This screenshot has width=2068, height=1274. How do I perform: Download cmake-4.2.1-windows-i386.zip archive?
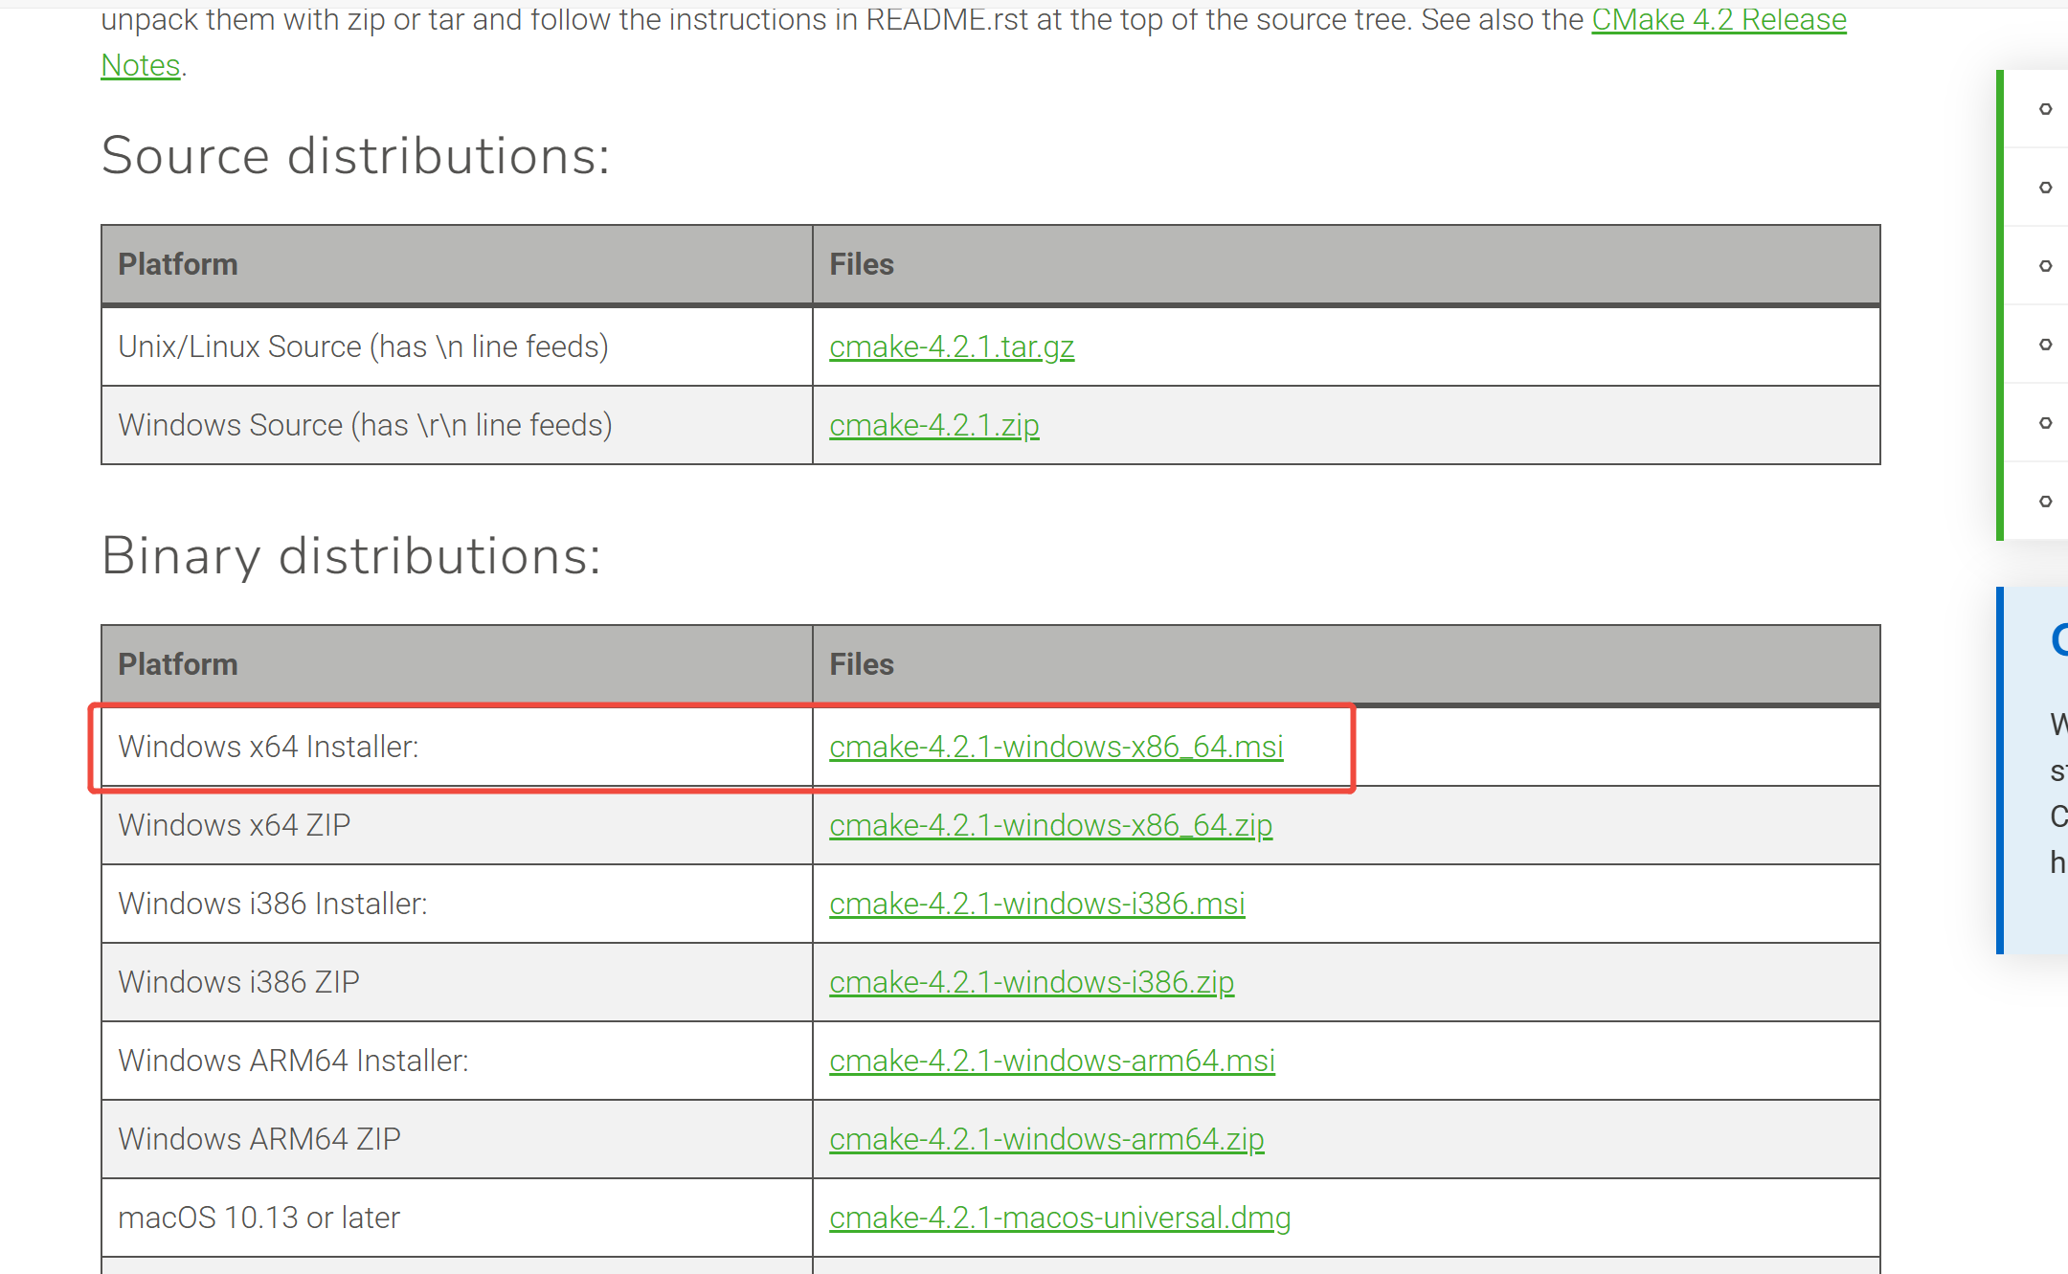[1031, 982]
